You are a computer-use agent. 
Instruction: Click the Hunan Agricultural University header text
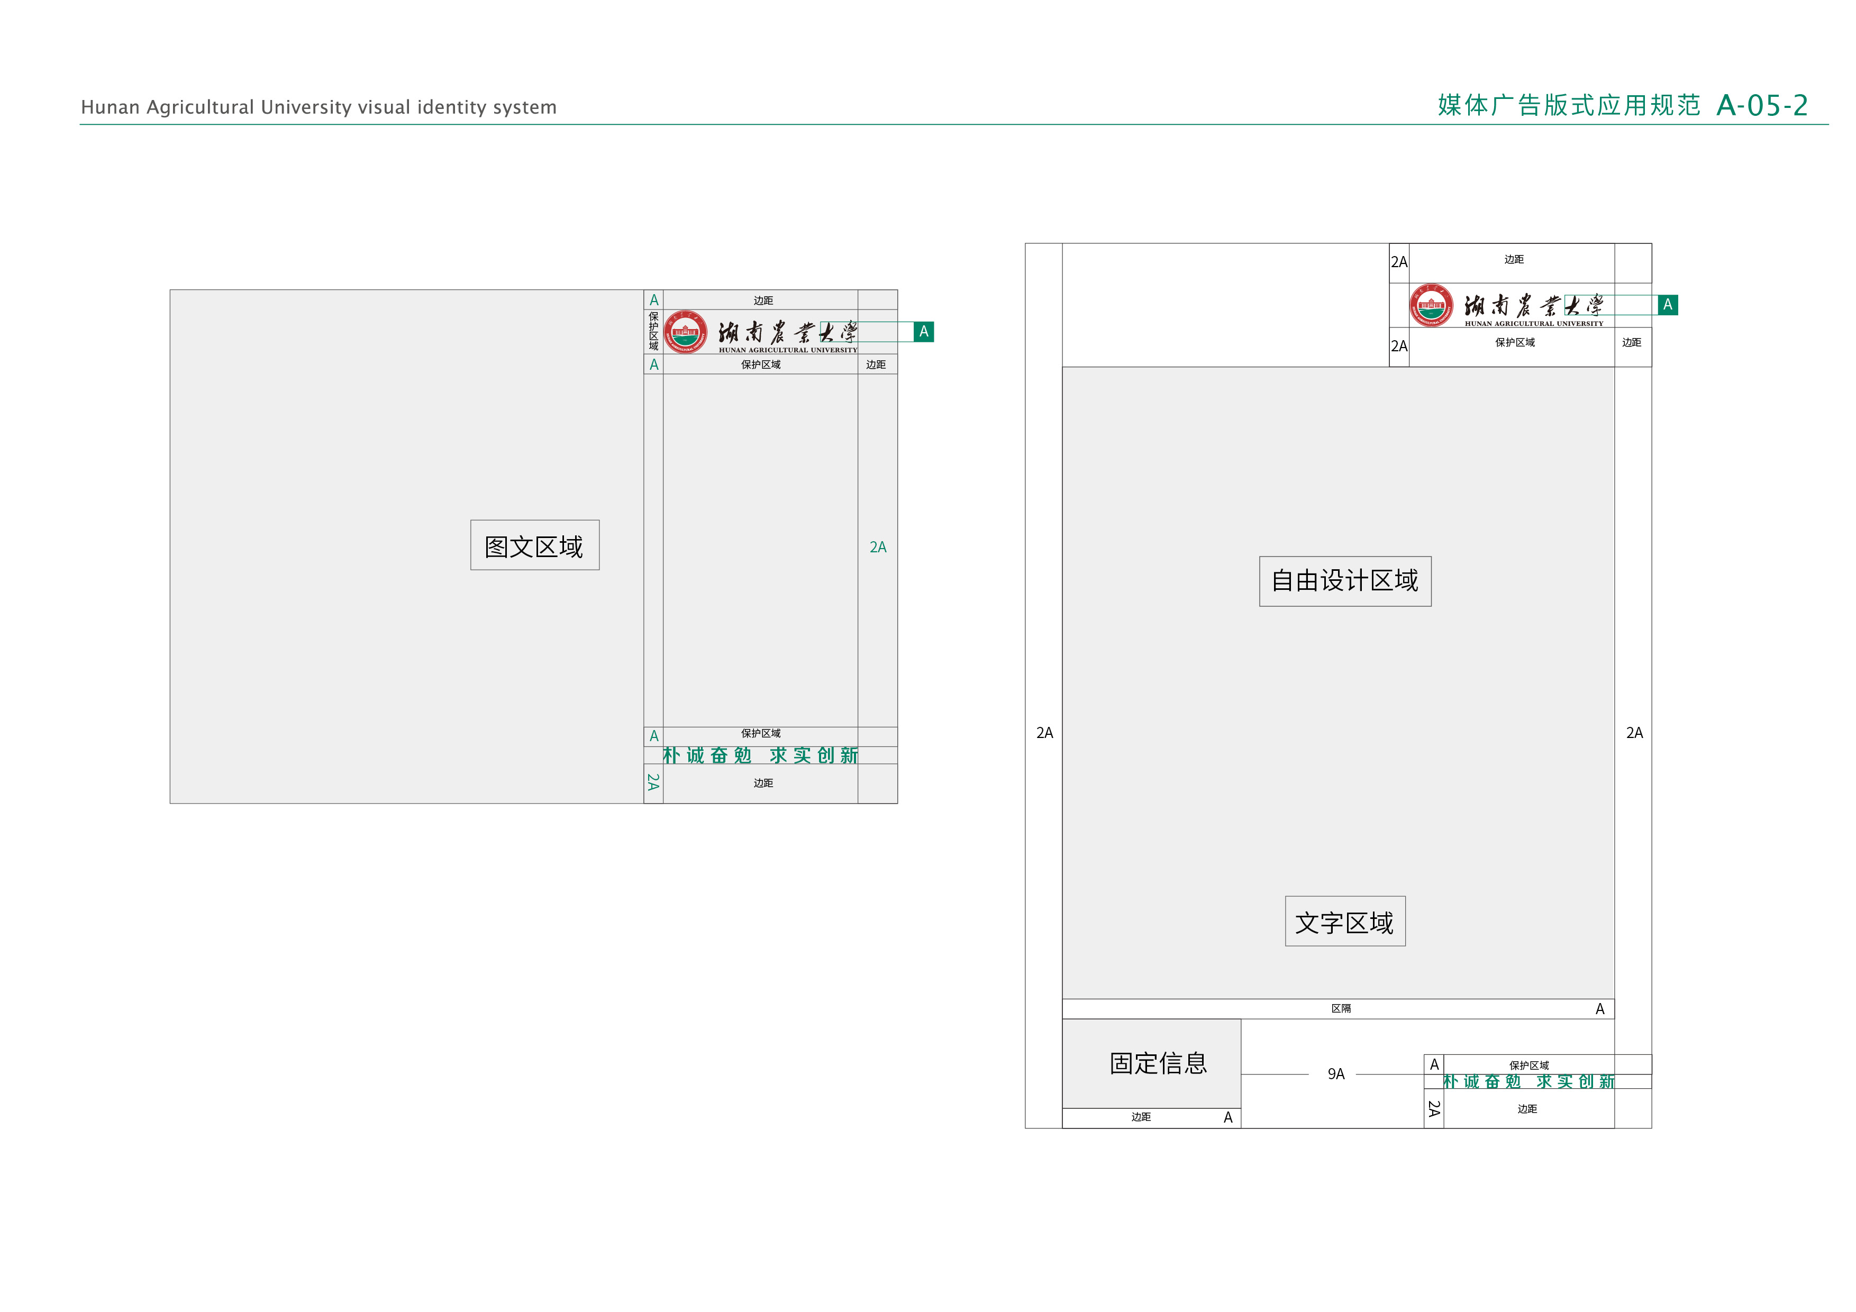click(319, 107)
